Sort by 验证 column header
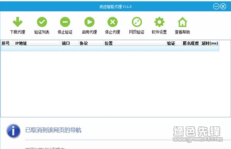231x149 pixels. pos(174,43)
